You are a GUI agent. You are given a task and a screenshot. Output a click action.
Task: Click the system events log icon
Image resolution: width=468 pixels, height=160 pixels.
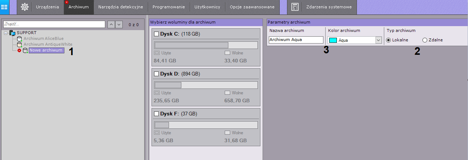[x=295, y=7]
